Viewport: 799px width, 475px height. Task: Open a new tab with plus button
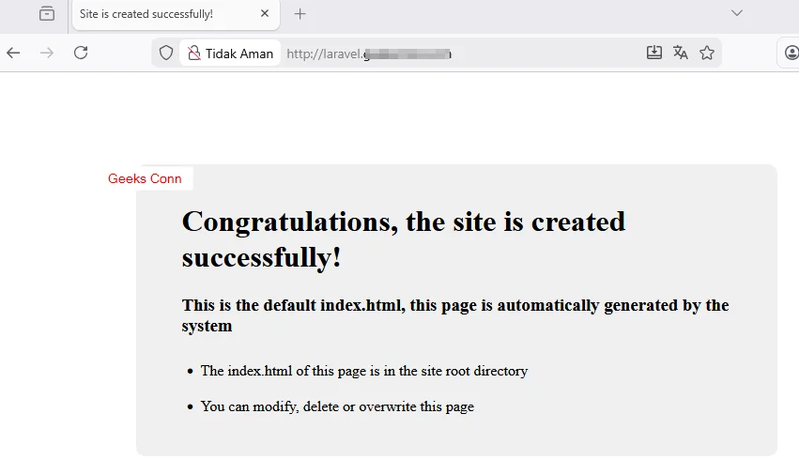coord(300,14)
